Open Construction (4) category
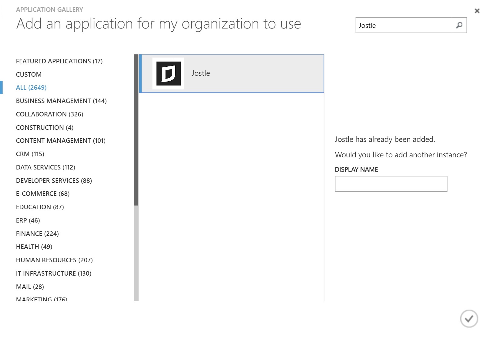The height and width of the screenshot is (339, 487). [45, 128]
